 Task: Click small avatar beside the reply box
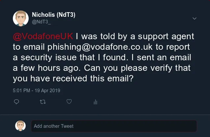(21, 126)
